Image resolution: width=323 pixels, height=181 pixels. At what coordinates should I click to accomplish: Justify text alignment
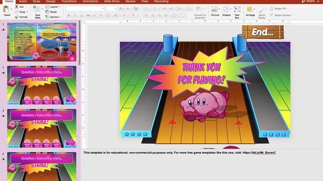(x=166, y=15)
